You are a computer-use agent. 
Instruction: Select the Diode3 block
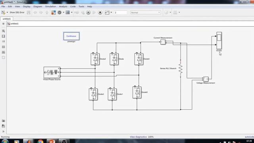click(93, 94)
